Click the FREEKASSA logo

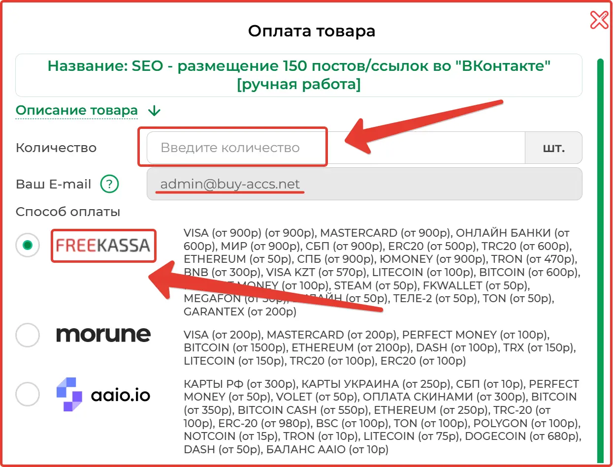pyautogui.click(x=103, y=245)
